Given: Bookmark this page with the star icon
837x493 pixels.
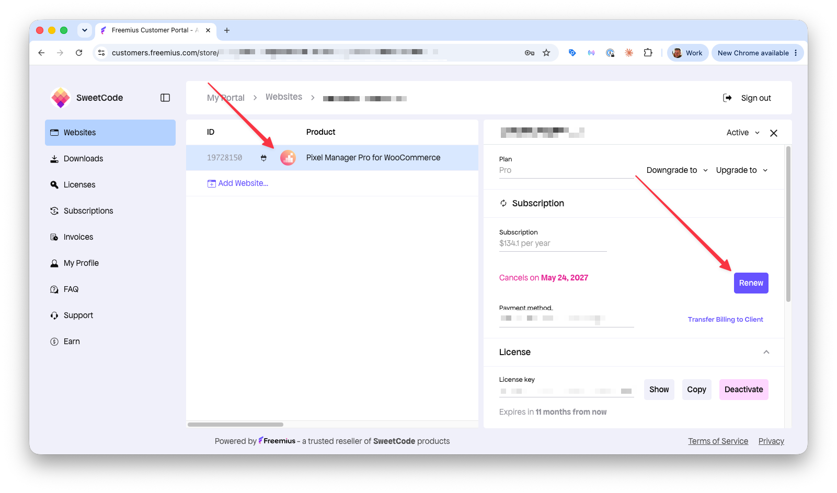Looking at the screenshot, I should click(x=546, y=53).
